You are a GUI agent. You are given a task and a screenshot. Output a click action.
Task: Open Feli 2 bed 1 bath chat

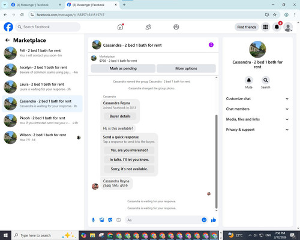pos(42,53)
